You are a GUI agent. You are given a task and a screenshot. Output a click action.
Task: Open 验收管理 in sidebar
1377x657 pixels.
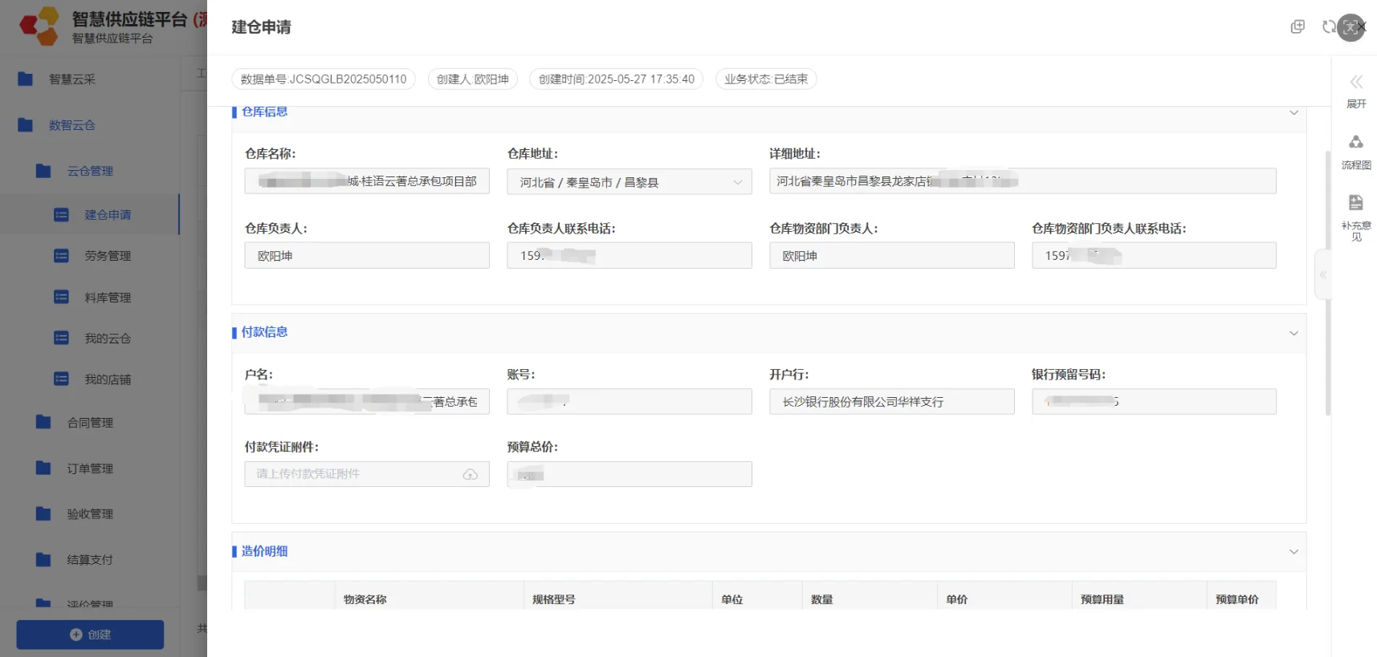pos(90,514)
